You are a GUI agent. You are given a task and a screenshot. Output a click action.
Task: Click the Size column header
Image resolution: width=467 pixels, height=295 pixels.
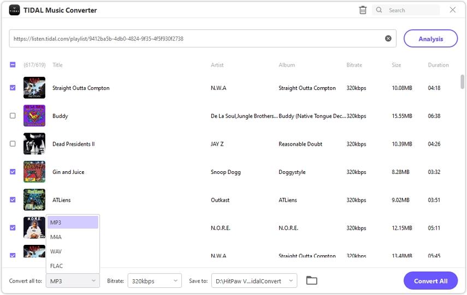point(397,65)
